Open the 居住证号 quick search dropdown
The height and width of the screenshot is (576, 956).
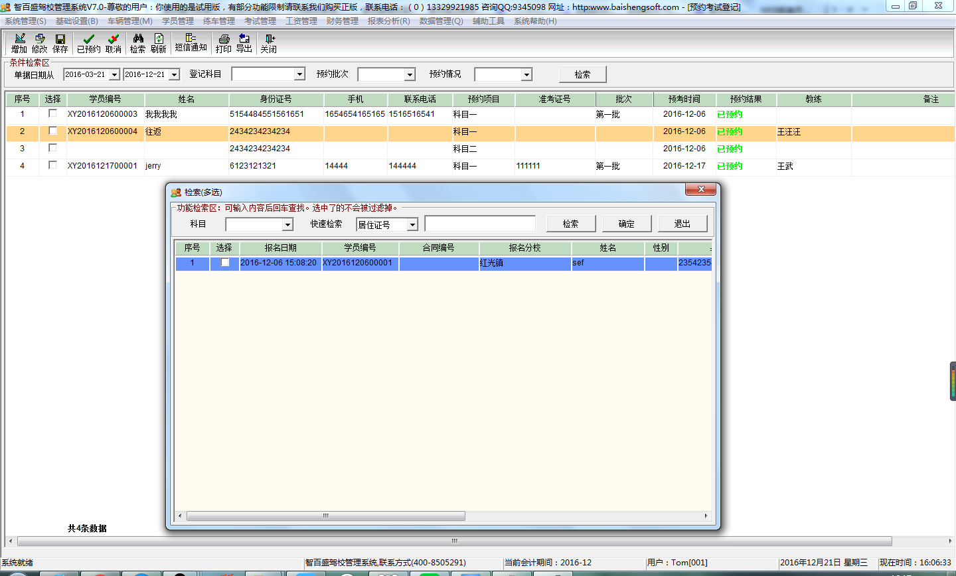click(412, 225)
